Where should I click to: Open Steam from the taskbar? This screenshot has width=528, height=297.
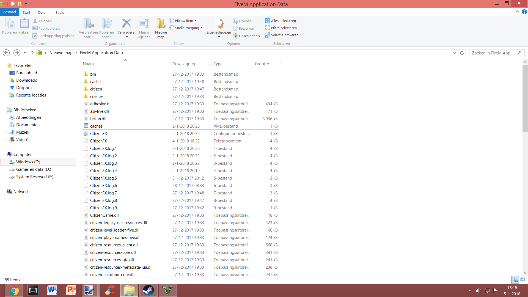(x=148, y=290)
